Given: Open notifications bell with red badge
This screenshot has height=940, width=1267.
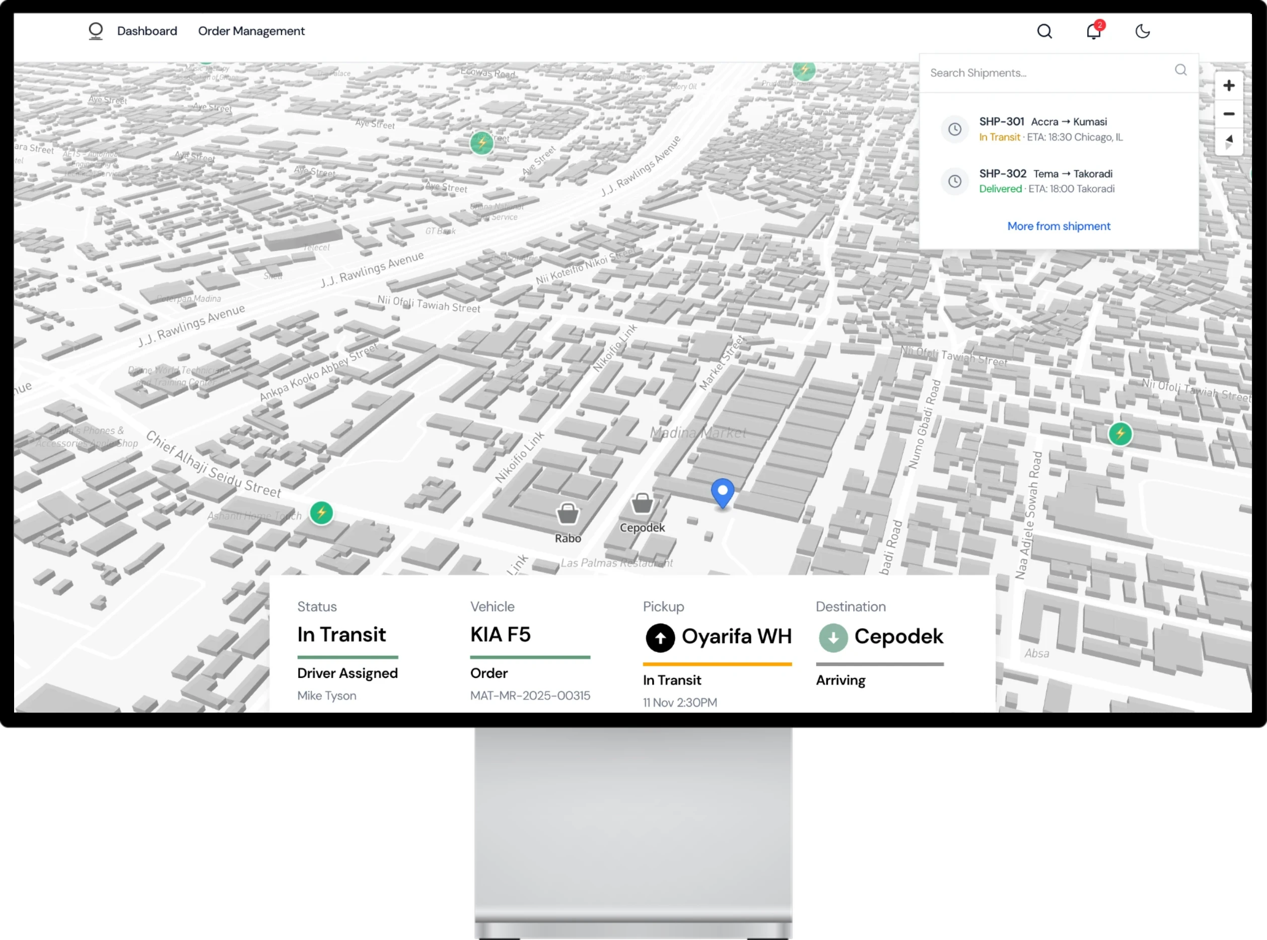Looking at the screenshot, I should pyautogui.click(x=1094, y=31).
